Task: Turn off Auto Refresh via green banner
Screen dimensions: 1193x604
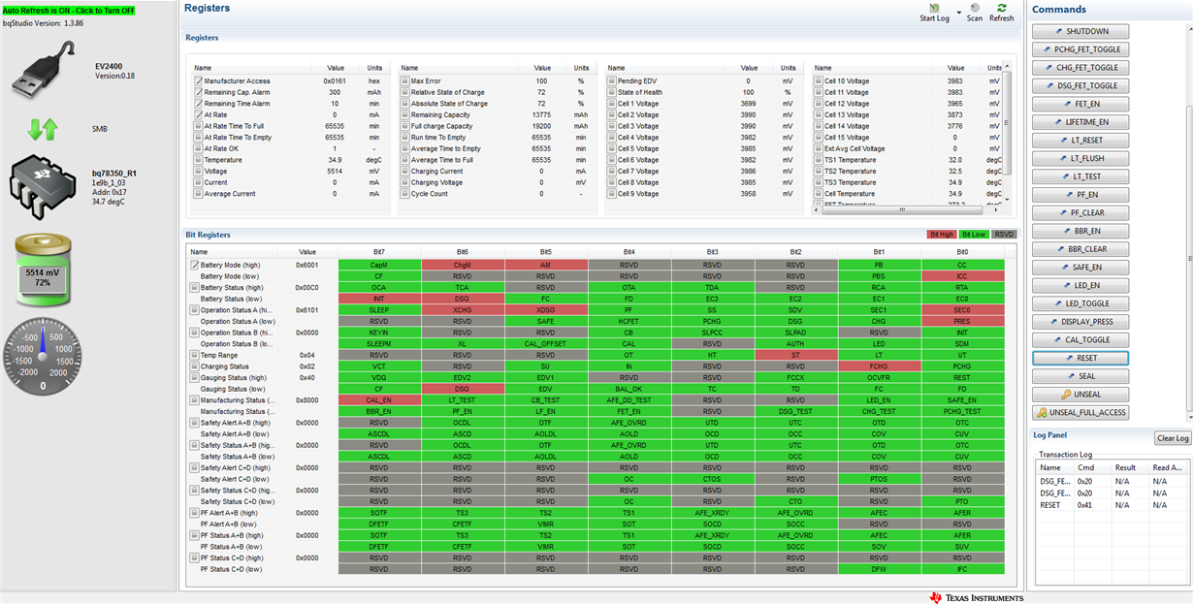Action: coord(69,10)
